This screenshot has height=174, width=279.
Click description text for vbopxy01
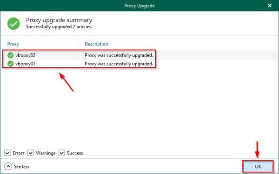point(119,64)
